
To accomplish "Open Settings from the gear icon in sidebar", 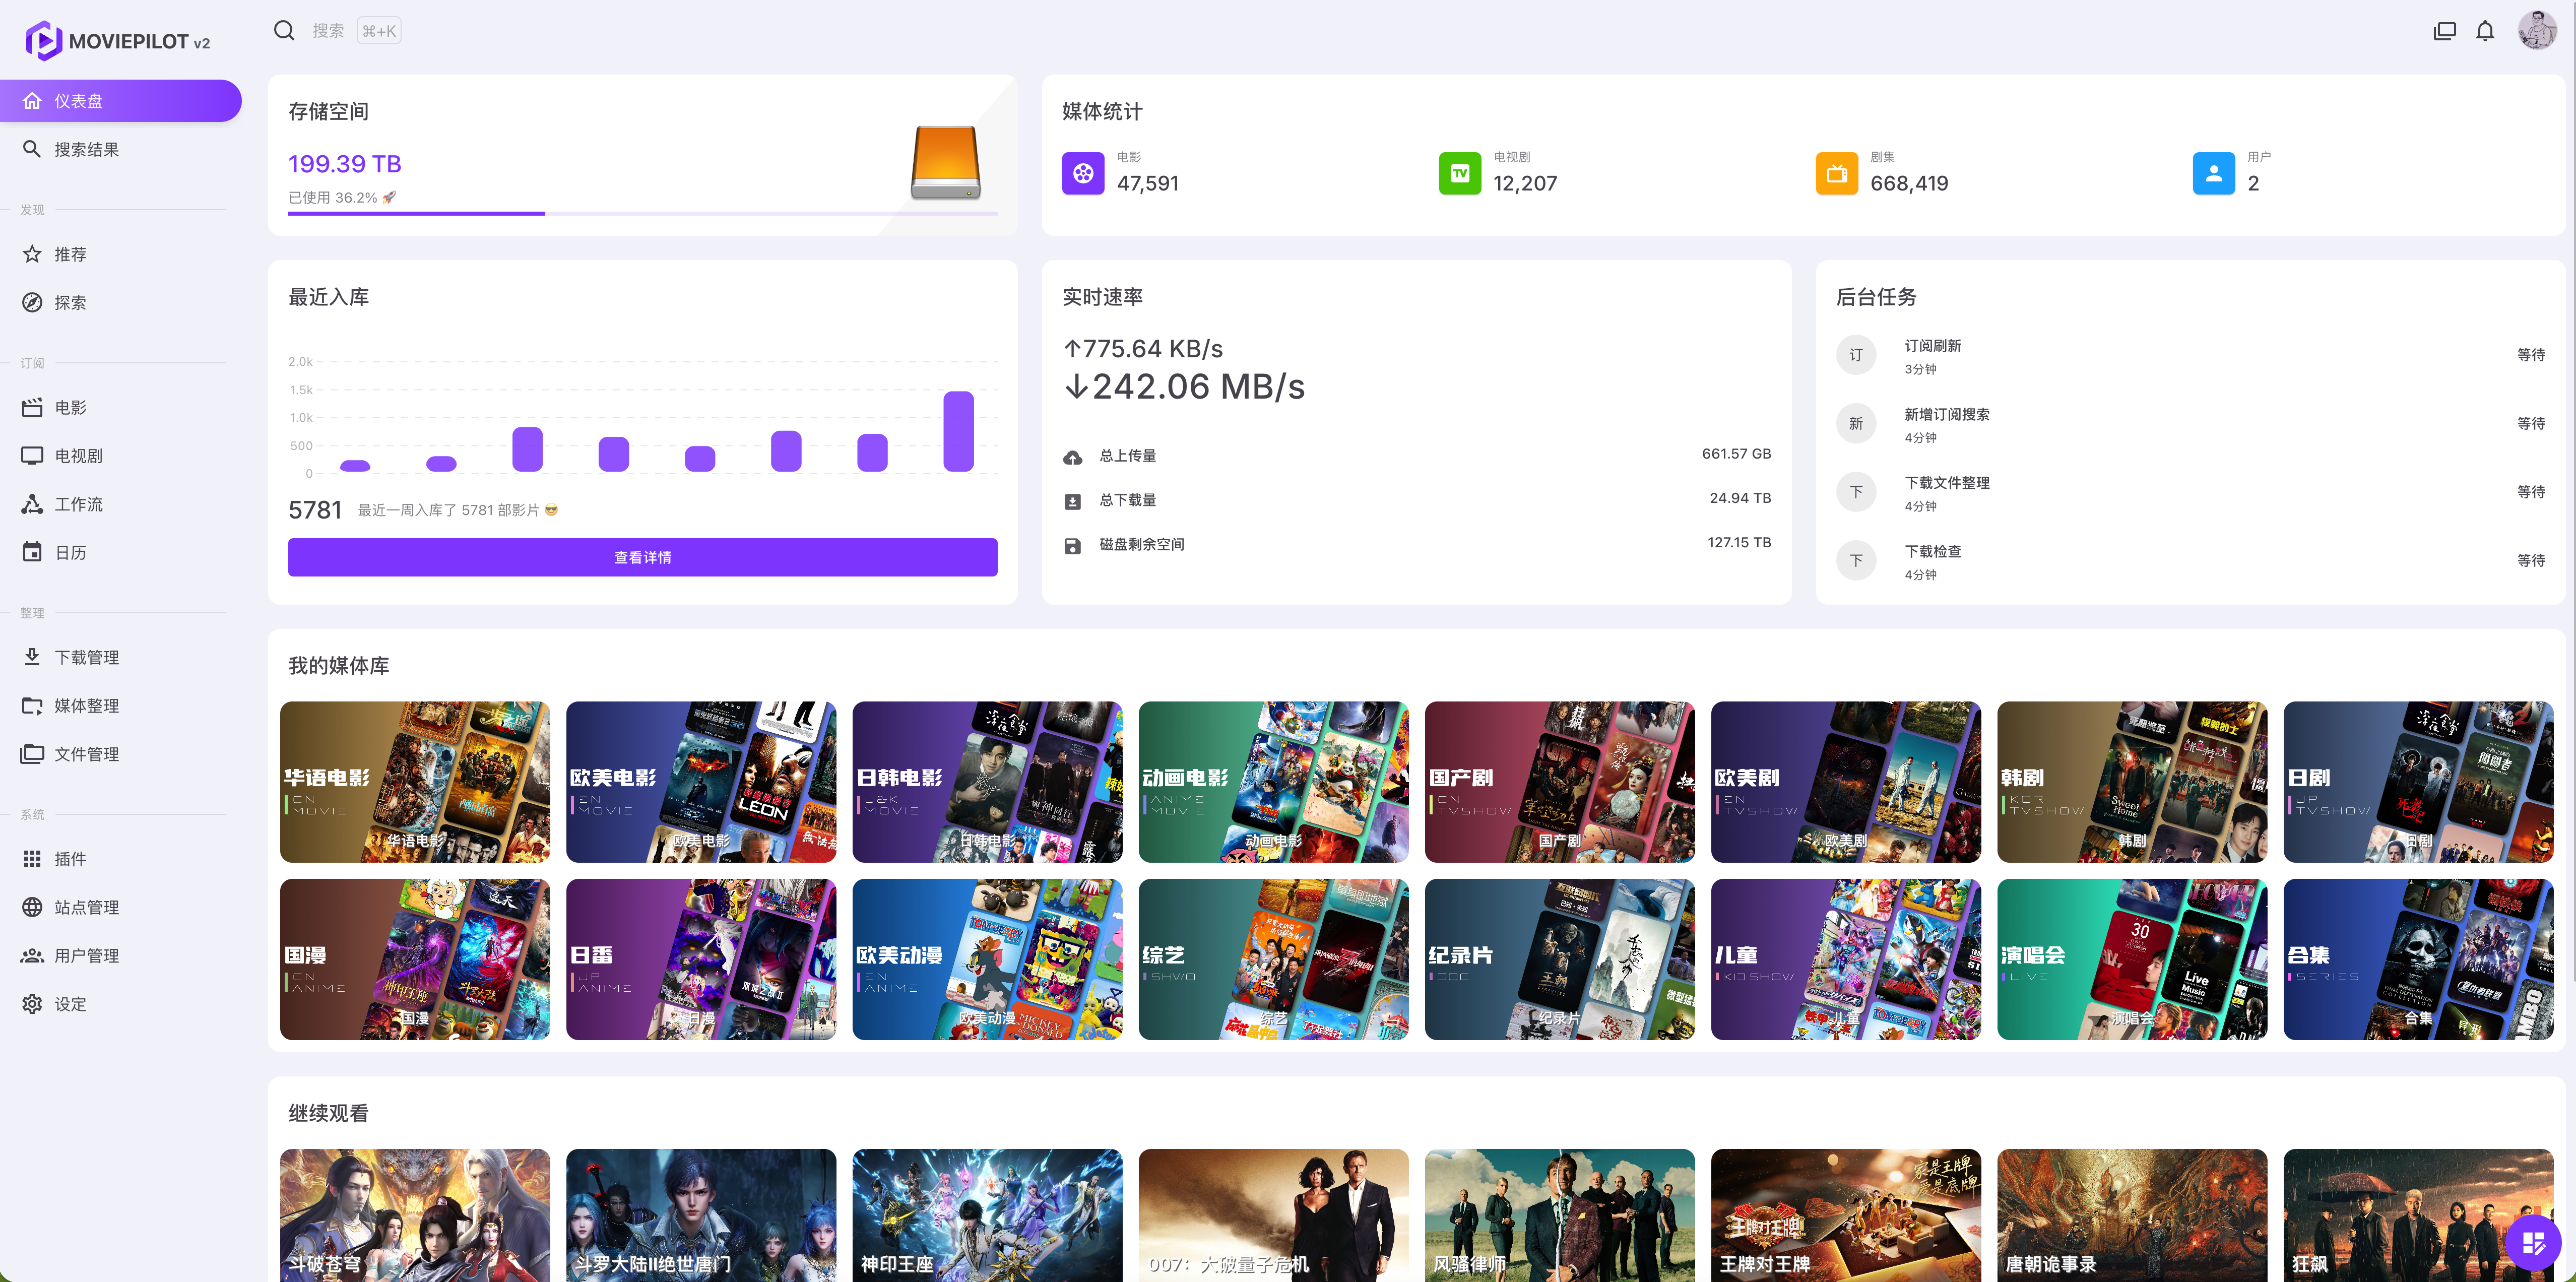I will tap(33, 1003).
